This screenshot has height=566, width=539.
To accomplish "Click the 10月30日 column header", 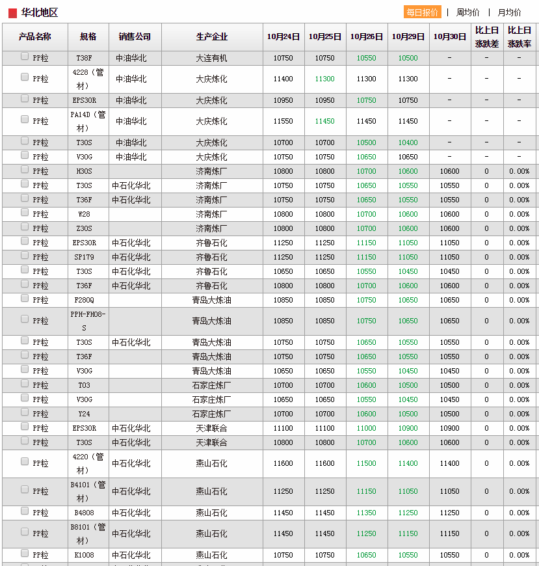I will point(450,37).
